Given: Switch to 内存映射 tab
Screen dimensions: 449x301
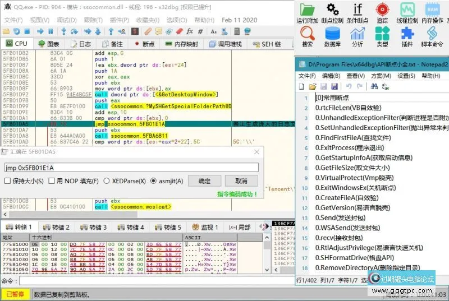Looking at the screenshot, I should pos(182,44).
